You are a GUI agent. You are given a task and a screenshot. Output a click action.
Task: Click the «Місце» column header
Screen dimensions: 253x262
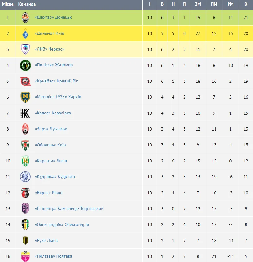point(8,4)
